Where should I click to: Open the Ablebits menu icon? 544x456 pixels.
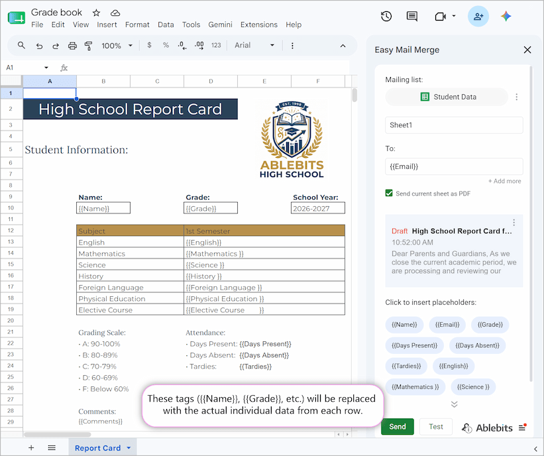tap(523, 427)
